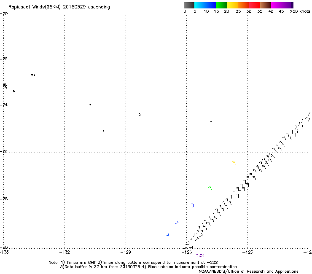
Task: Click the latitude label '-28'
Action: point(4,199)
